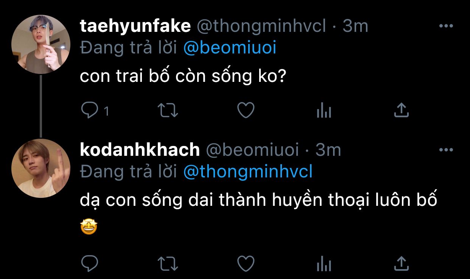View analytics for kodanhkhach's tweet
Screen dimensions: 470x279
click(x=324, y=263)
